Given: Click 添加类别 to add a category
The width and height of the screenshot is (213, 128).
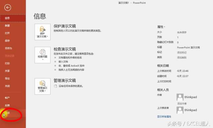Looking at the screenshot, I should [182, 58].
